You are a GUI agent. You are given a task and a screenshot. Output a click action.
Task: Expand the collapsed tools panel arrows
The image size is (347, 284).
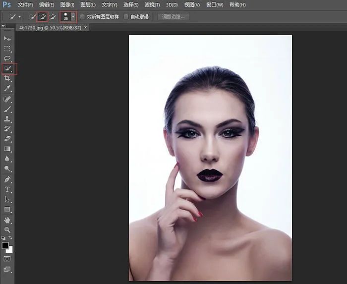tap(4, 27)
